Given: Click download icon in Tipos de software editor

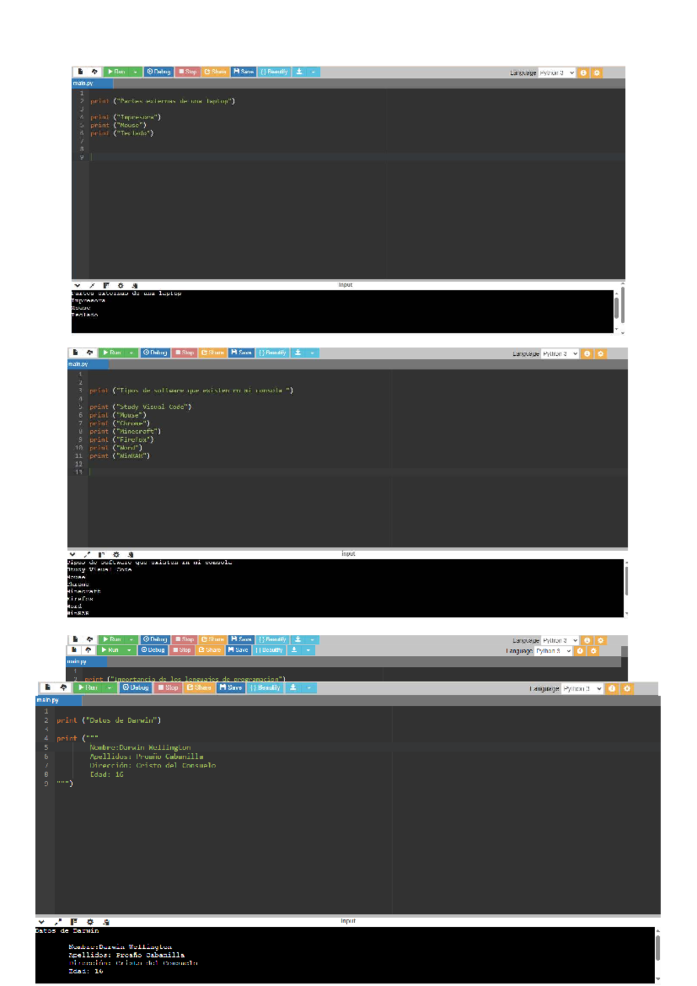Looking at the screenshot, I should click(298, 352).
